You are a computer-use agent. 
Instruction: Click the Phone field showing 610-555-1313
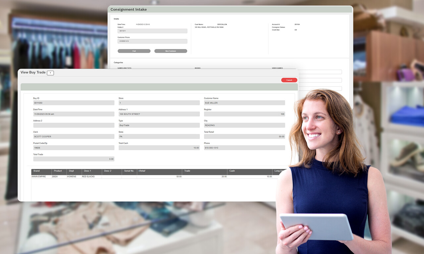tap(244, 148)
